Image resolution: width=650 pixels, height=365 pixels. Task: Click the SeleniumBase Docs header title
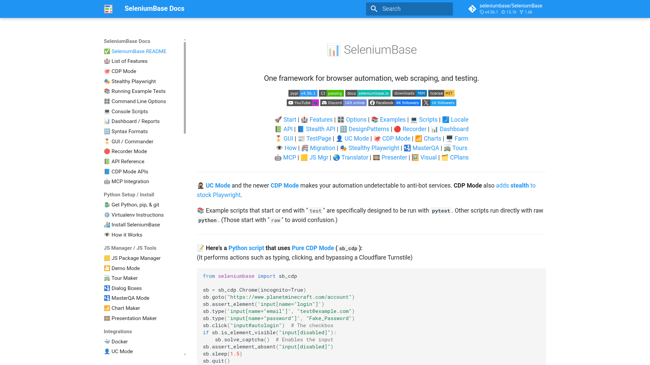[x=154, y=9]
